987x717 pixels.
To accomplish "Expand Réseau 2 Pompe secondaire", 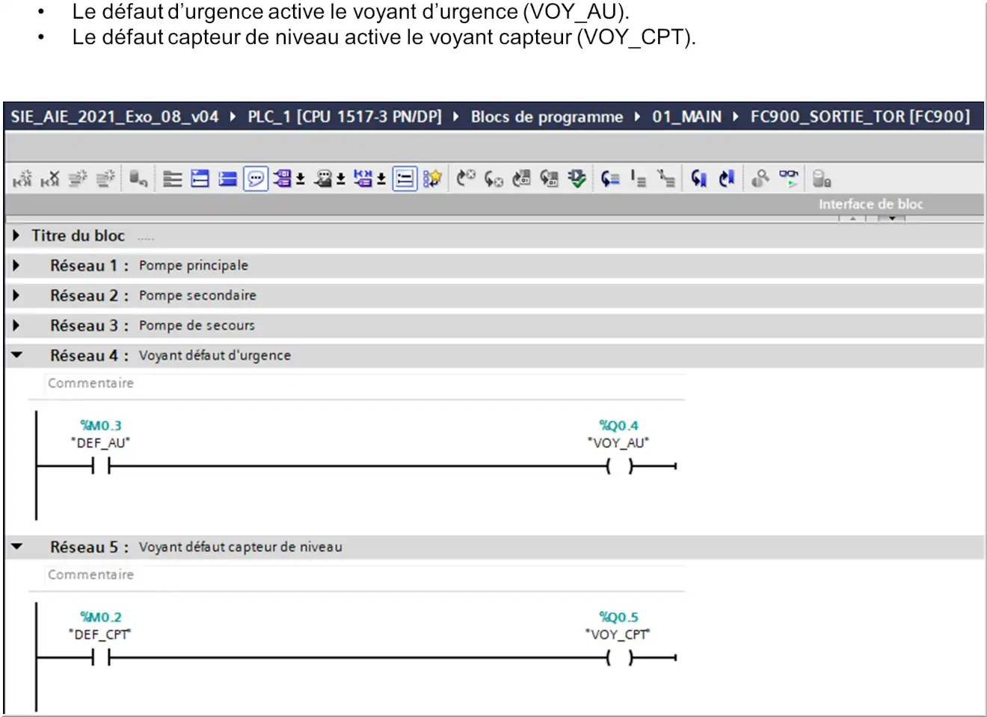I will click(x=16, y=295).
